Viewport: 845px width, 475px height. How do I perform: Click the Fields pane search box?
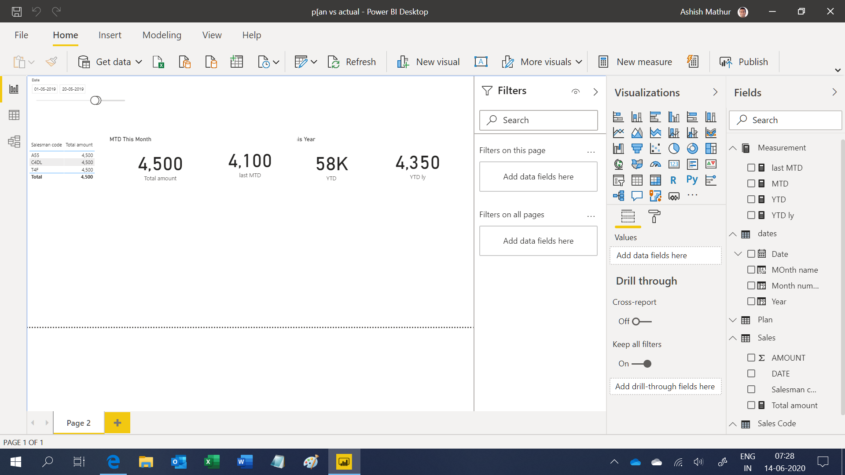coord(785,120)
